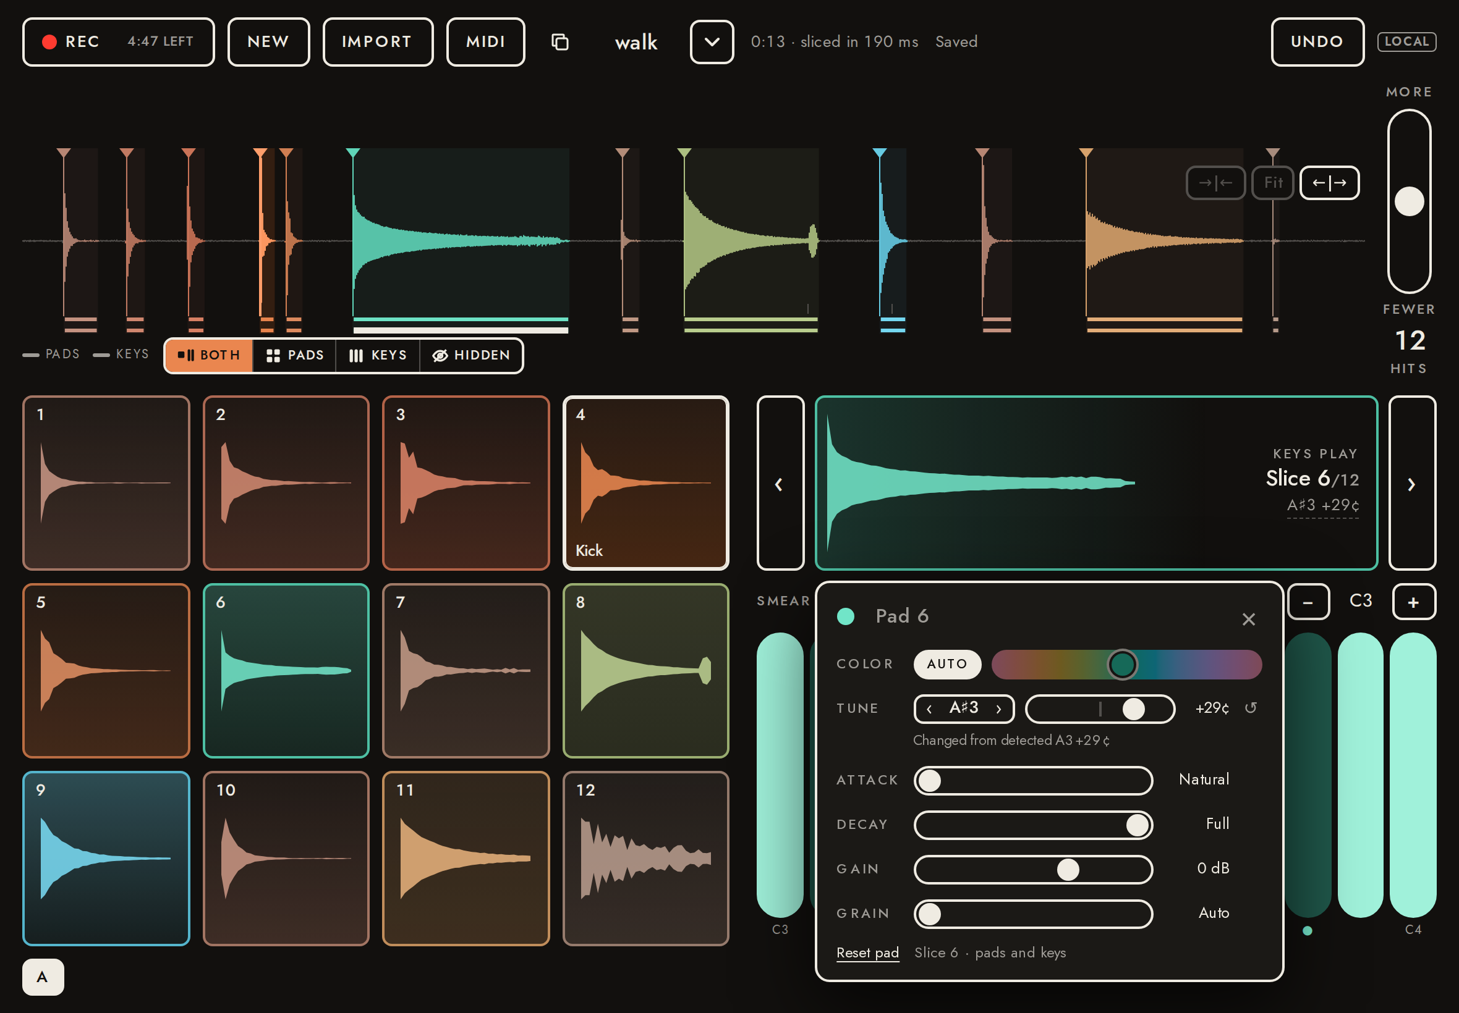Select BOTH view mode
Viewport: 1459px width, 1013px height.
coord(209,355)
